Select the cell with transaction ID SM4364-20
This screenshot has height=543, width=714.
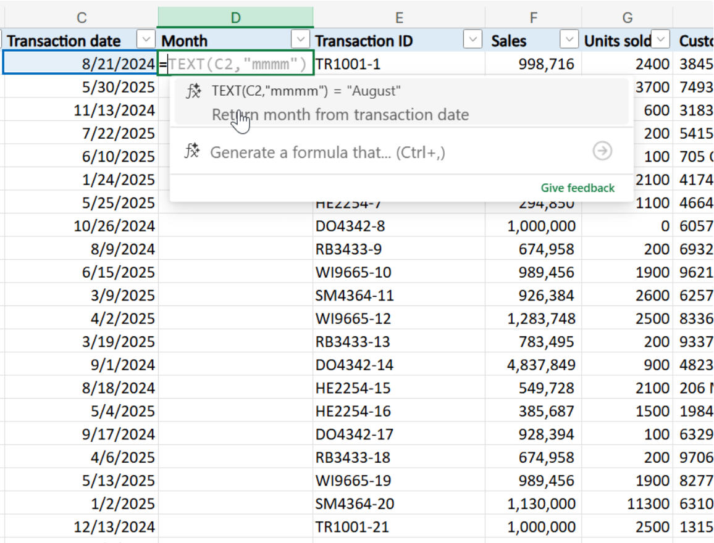click(x=399, y=504)
